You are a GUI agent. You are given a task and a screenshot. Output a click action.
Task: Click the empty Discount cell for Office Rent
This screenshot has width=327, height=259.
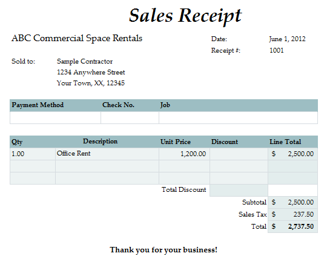(239, 154)
